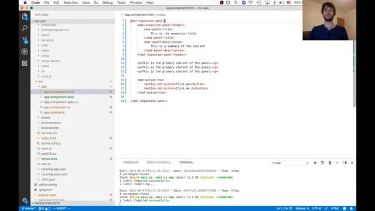The height and width of the screenshot is (211, 375).
Task: Click the master git branch indicator
Action: pyautogui.click(x=29, y=209)
